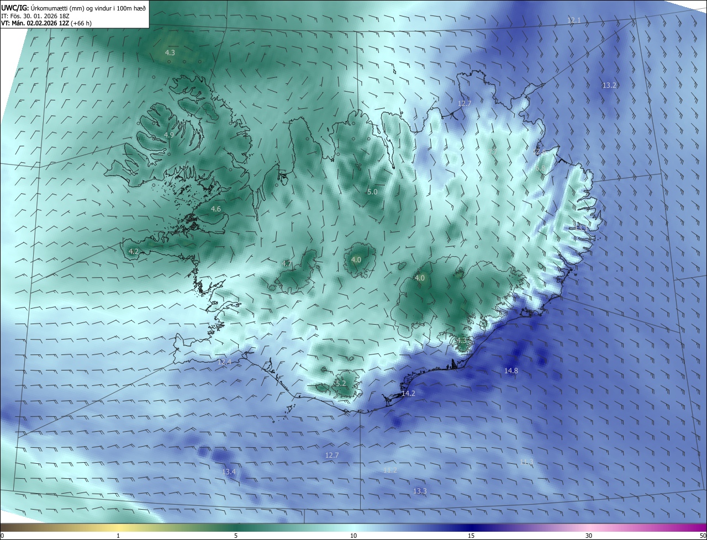Click the 11.2 value label south of Iceland

point(390,470)
